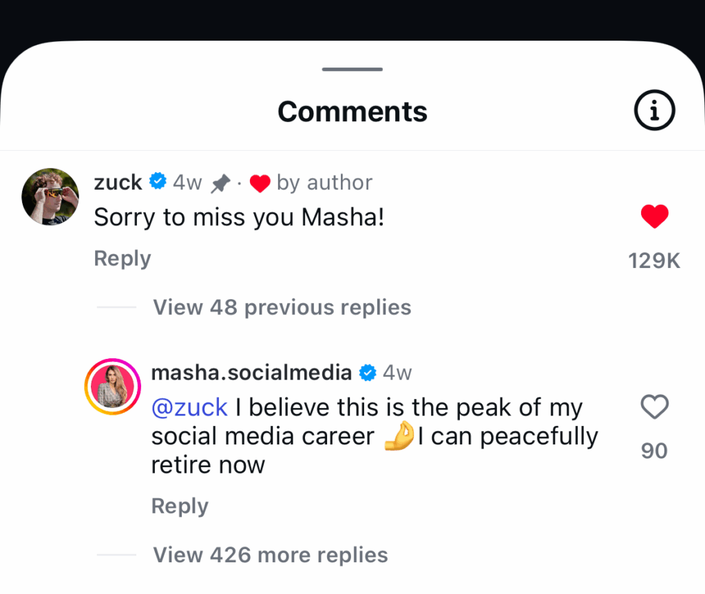Click masha.socialmedia's blue verified badge
Viewport: 705px width, 594px height.
(x=368, y=373)
